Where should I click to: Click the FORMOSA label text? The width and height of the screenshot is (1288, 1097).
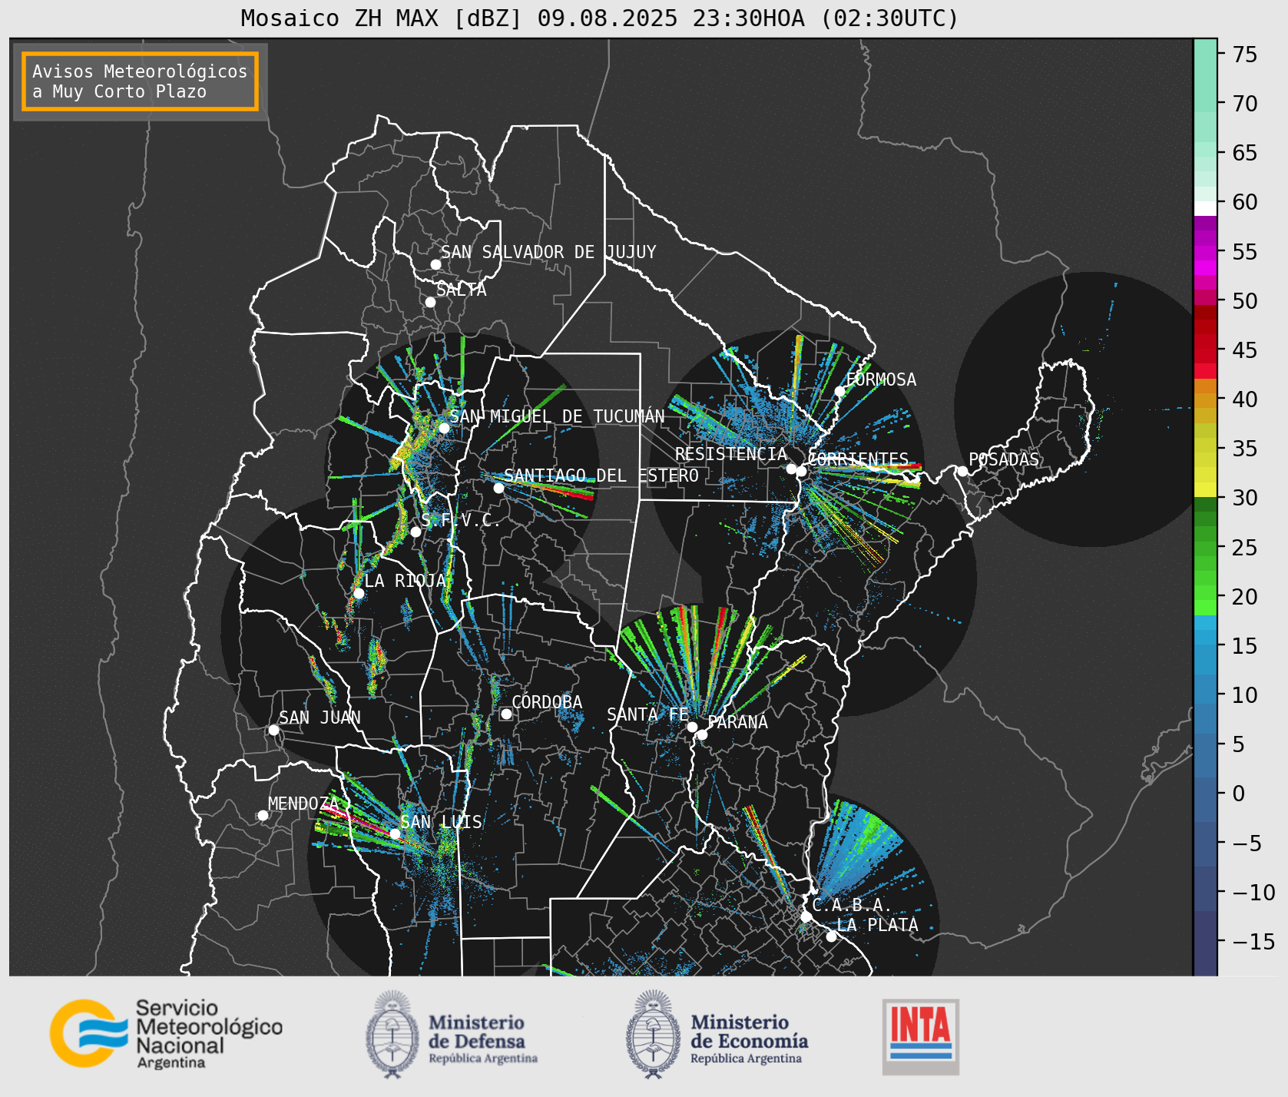point(881,379)
